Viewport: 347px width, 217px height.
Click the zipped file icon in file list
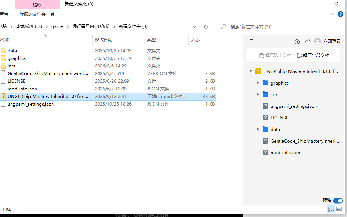(x=3, y=96)
